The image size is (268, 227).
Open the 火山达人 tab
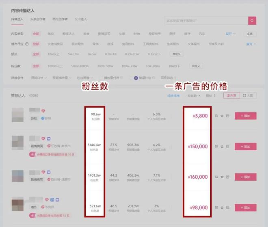(x=80, y=19)
